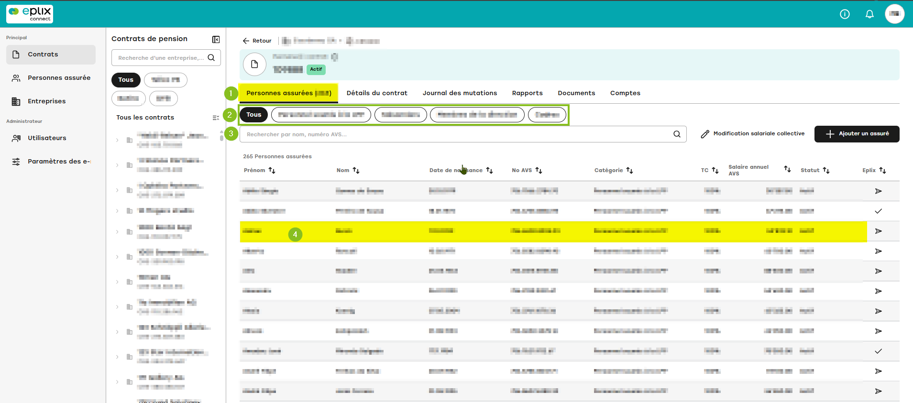This screenshot has width=913, height=403.
Task: Open the Documents tab
Action: [576, 93]
